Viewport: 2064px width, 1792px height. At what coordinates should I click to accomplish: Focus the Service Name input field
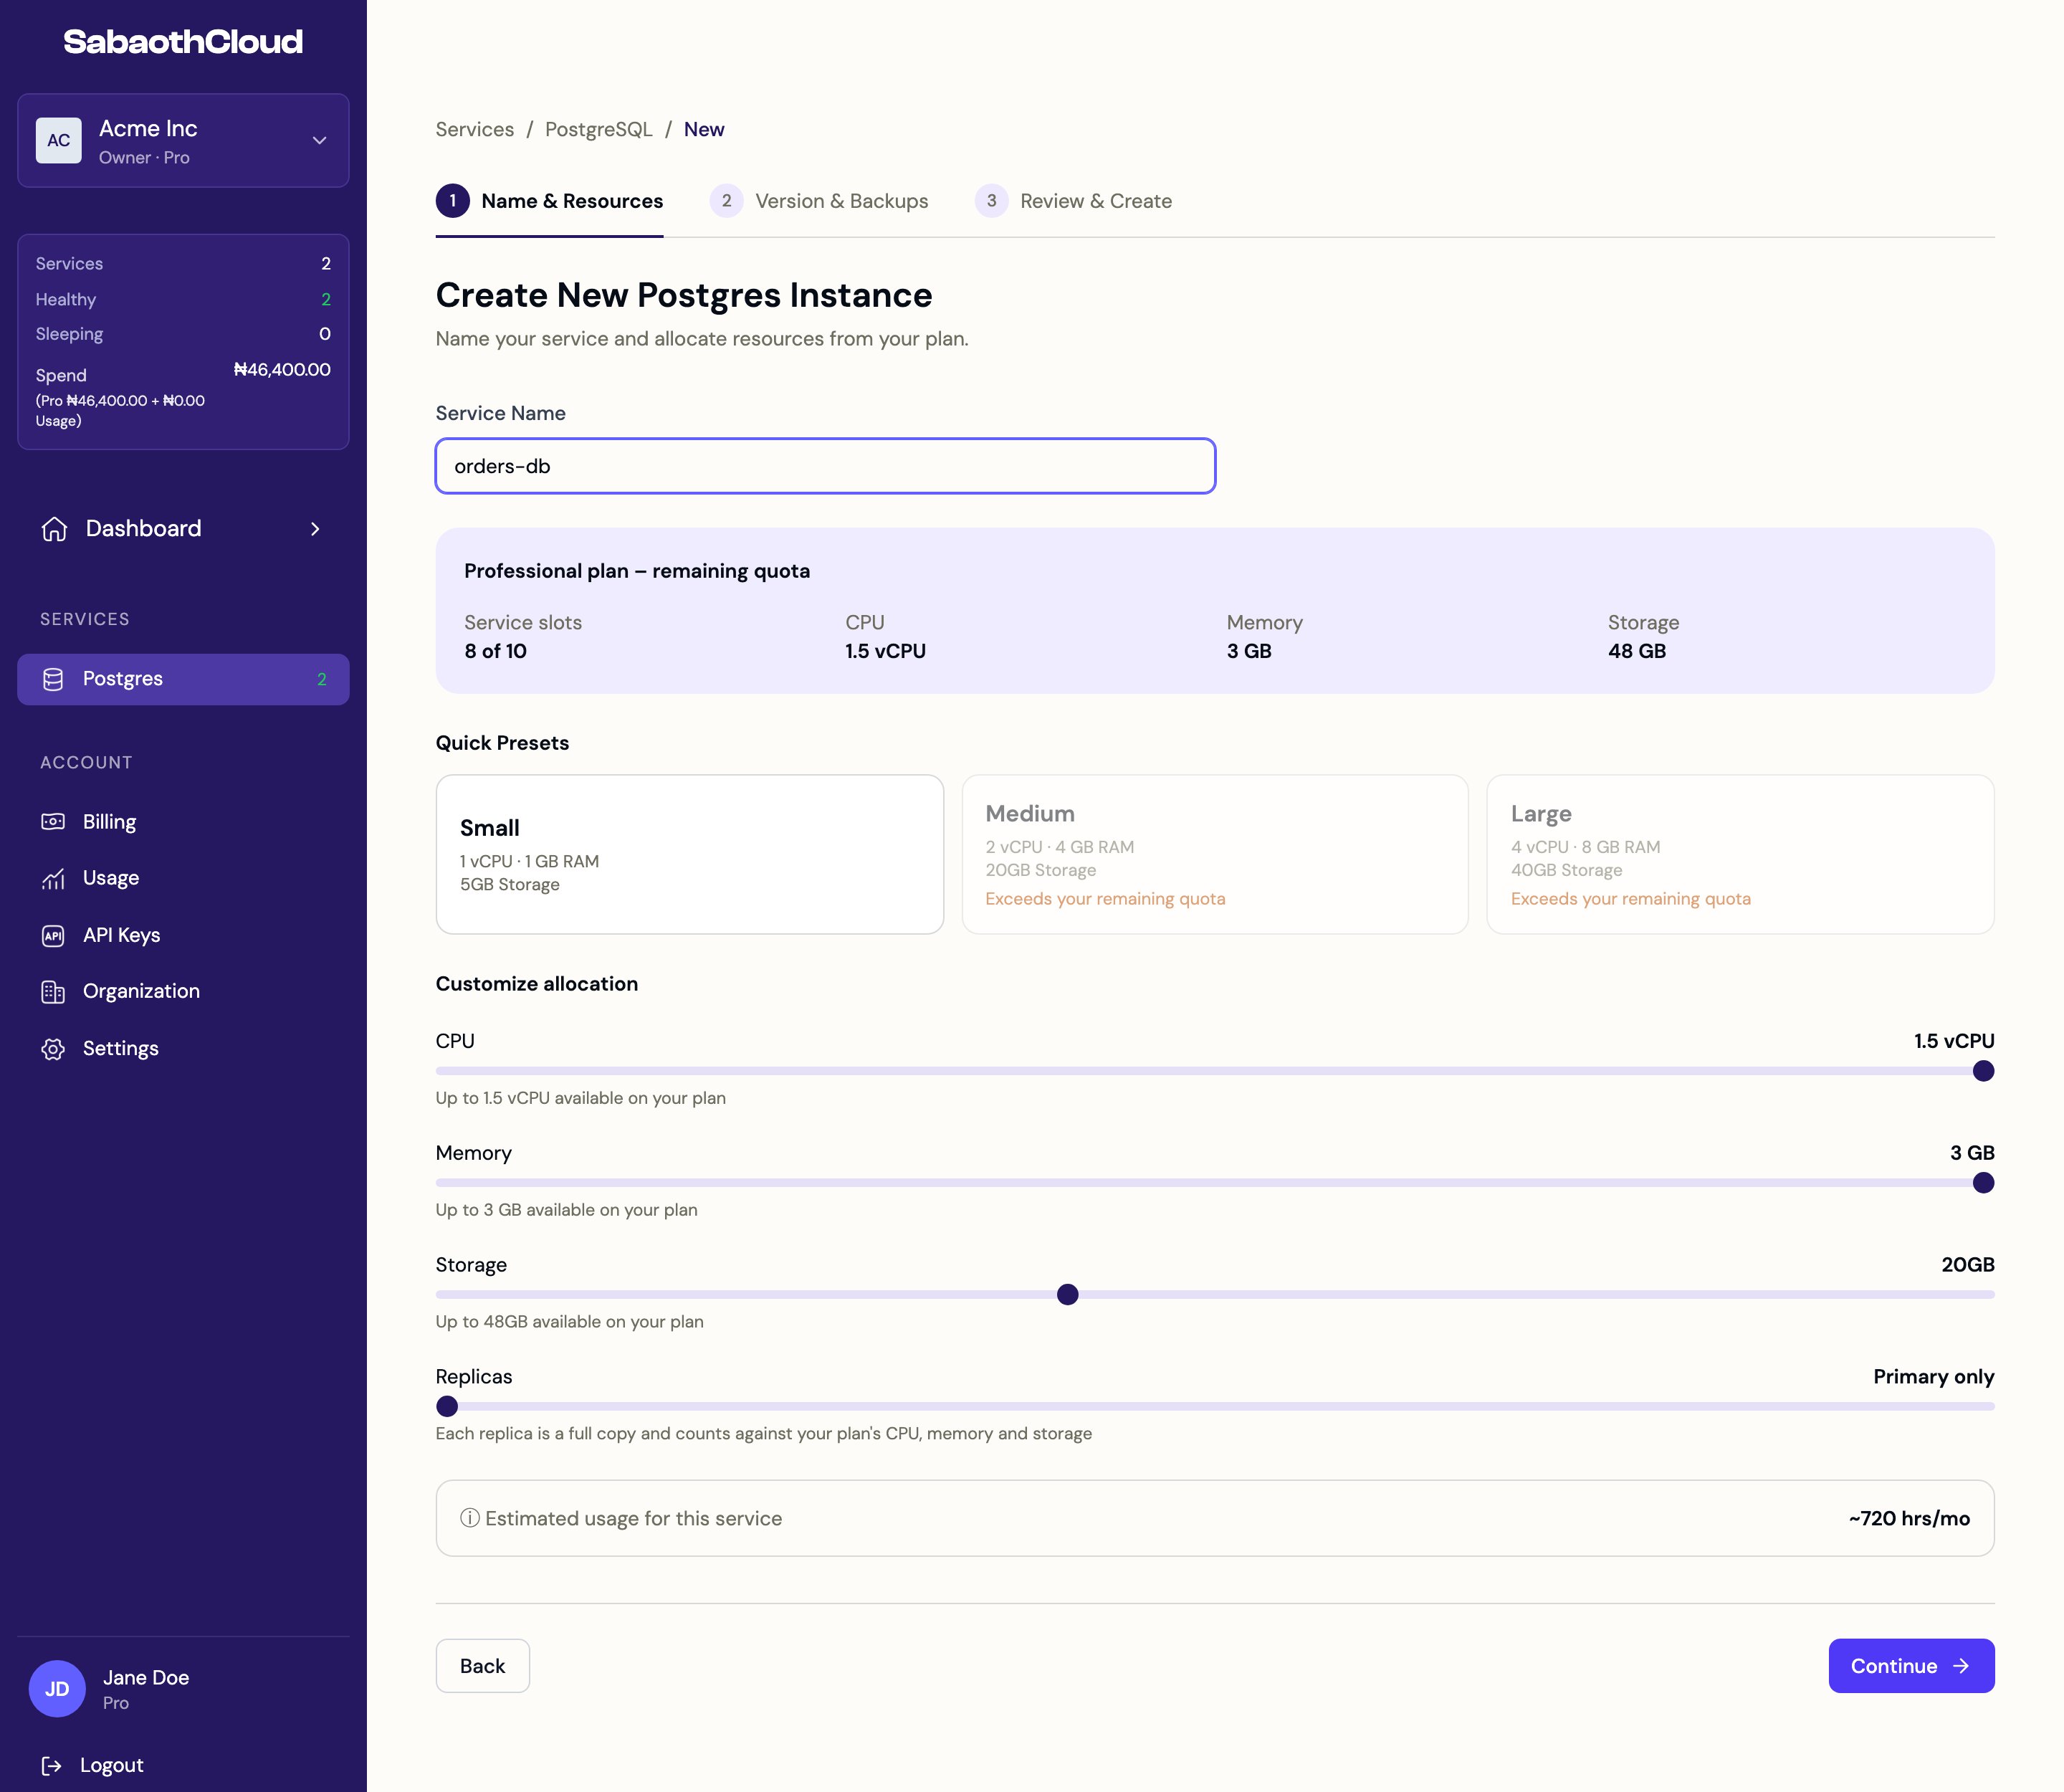click(825, 466)
